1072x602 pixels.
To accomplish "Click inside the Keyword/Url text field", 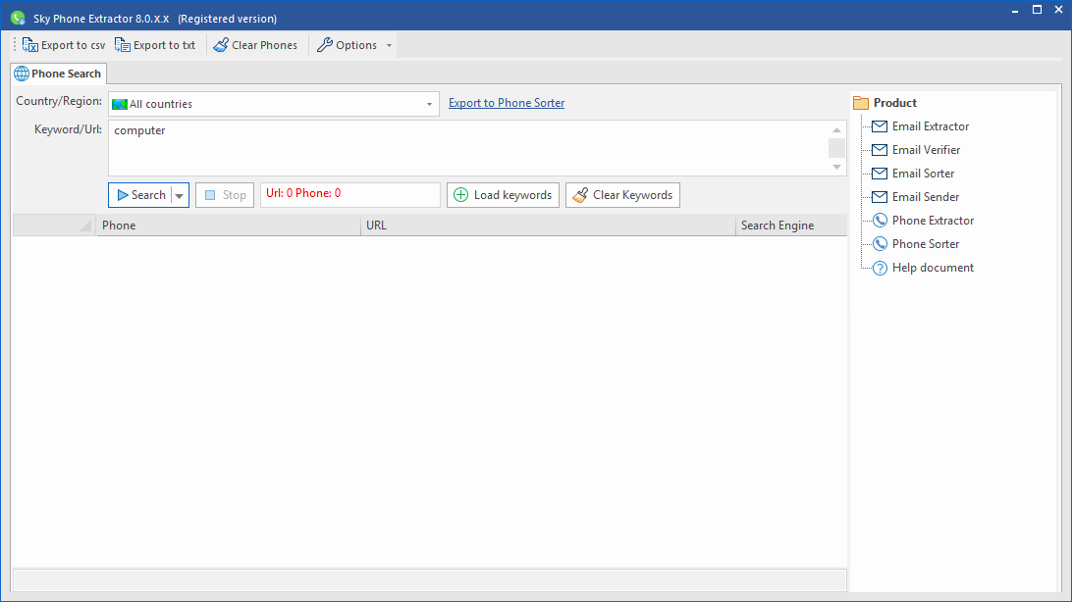I will (x=468, y=148).
